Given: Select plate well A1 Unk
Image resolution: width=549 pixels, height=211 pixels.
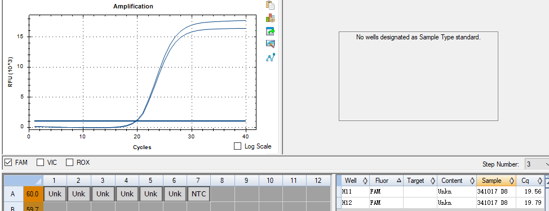Looking at the screenshot, I should 55,194.
